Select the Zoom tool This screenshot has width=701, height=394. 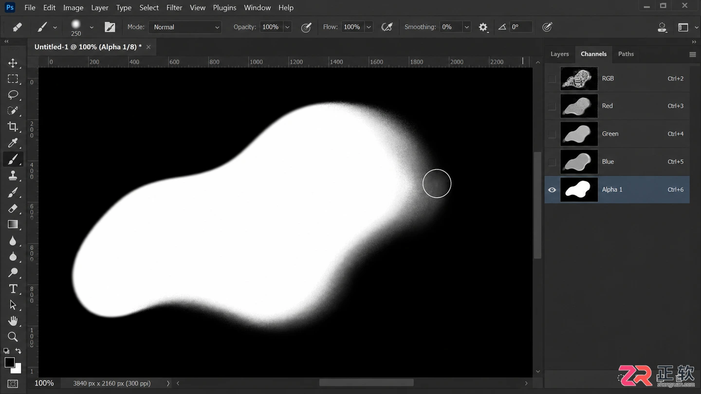[x=13, y=337]
